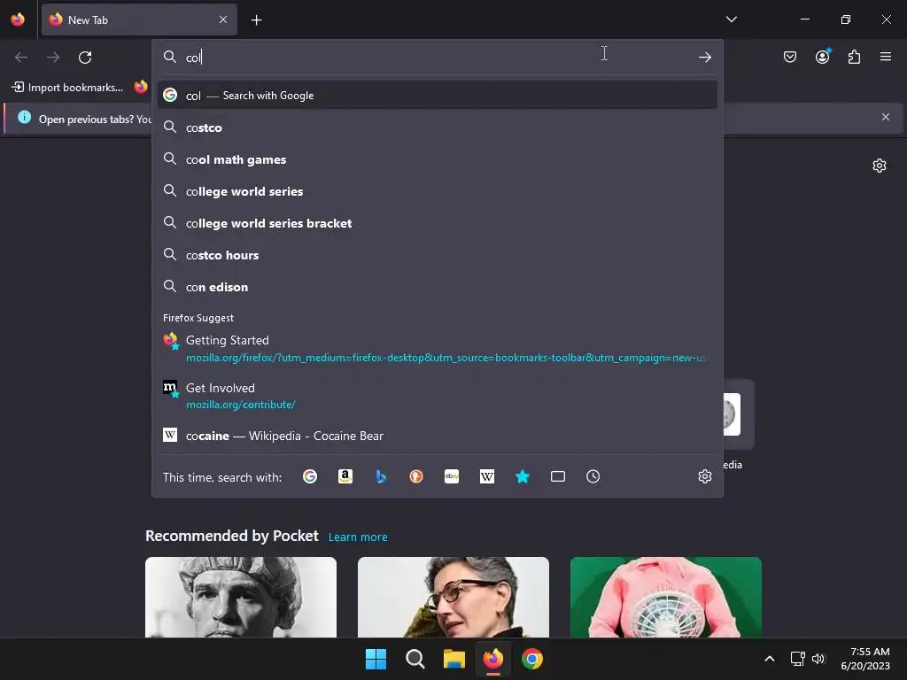Select 'col — Search with Google' result

click(438, 96)
